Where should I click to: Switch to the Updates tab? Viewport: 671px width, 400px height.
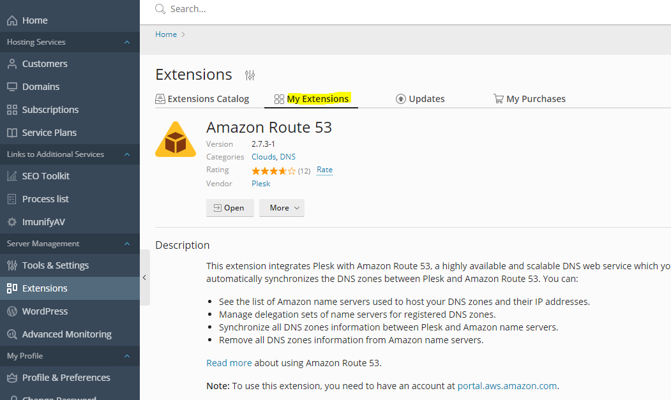(x=420, y=99)
